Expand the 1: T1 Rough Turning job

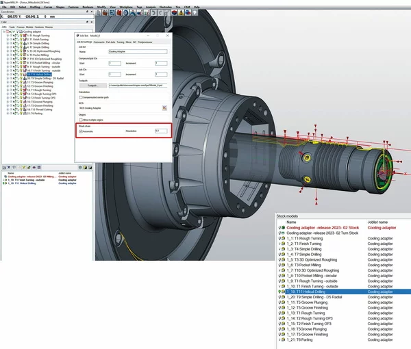pos(8,36)
